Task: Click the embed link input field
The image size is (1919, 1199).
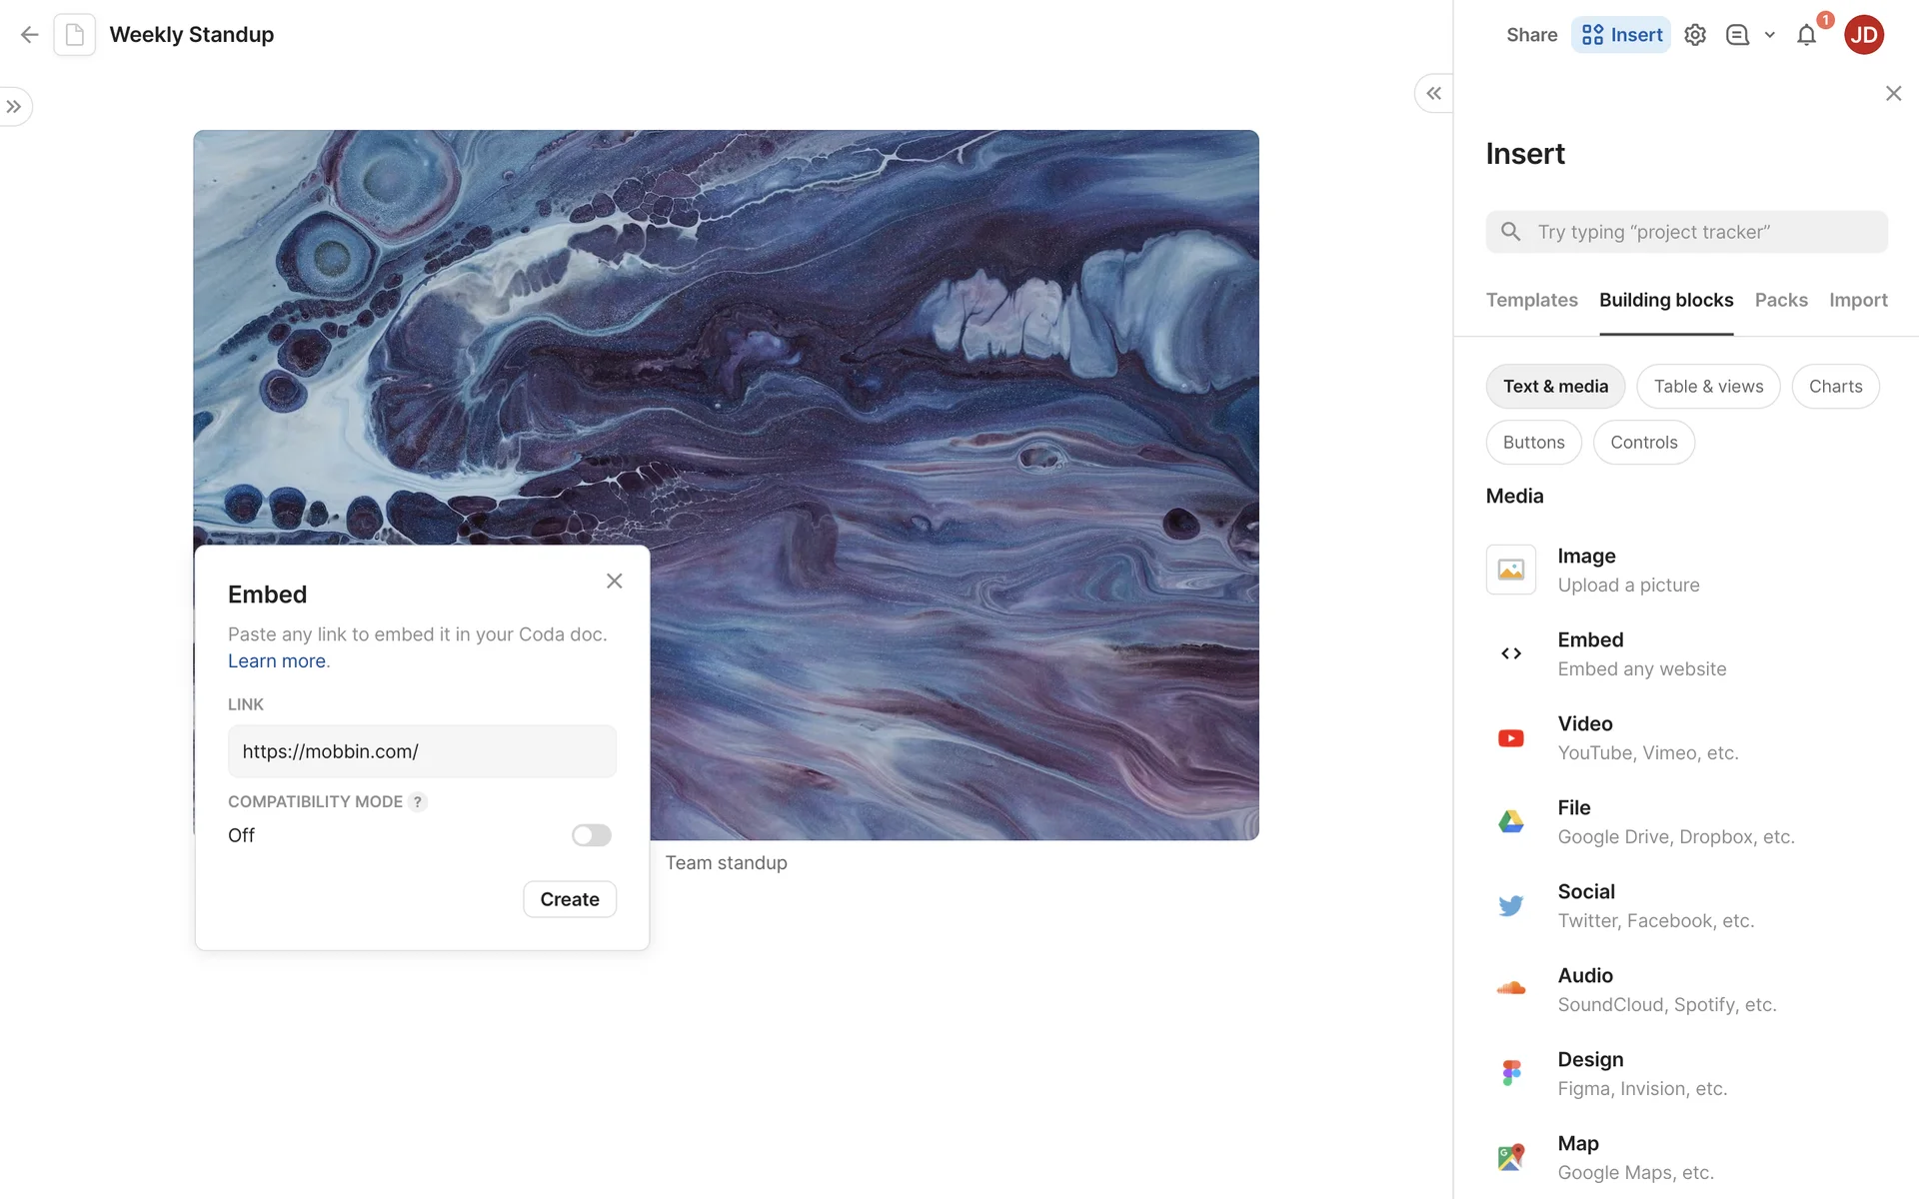Action: point(422,751)
